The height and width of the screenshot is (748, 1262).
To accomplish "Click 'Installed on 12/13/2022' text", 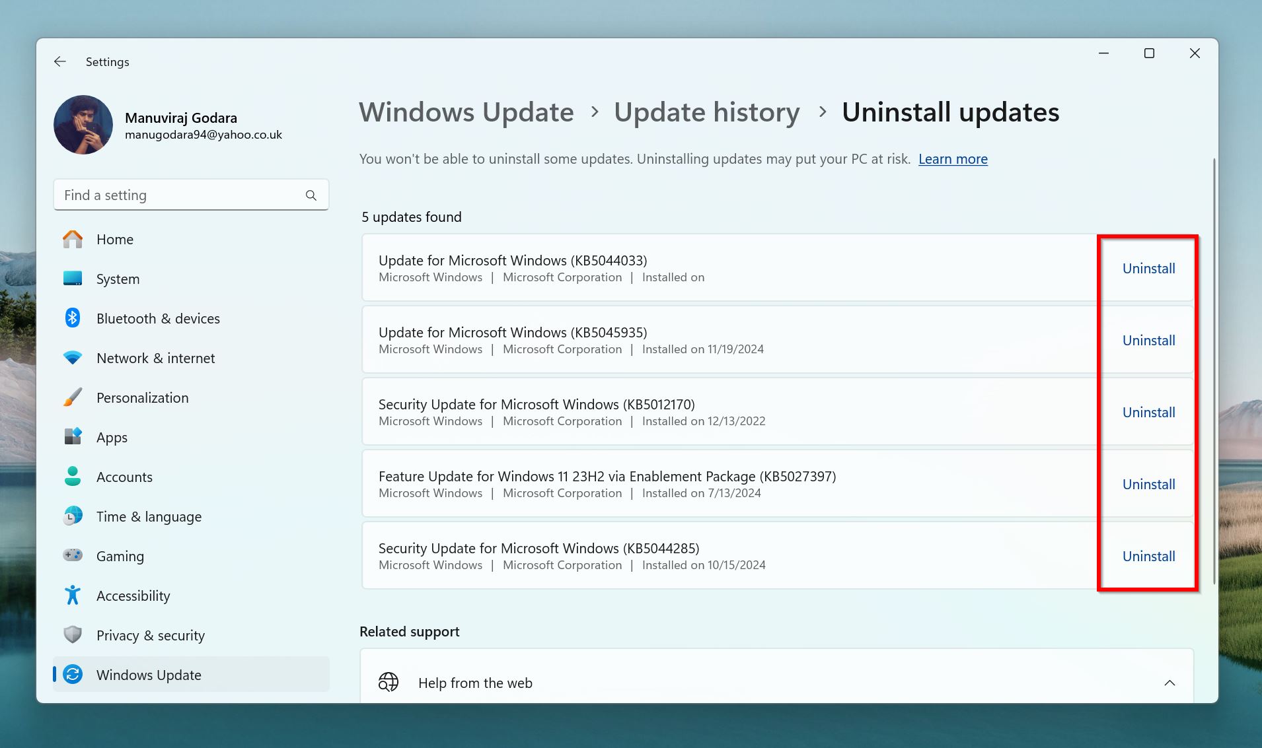I will pyautogui.click(x=704, y=421).
